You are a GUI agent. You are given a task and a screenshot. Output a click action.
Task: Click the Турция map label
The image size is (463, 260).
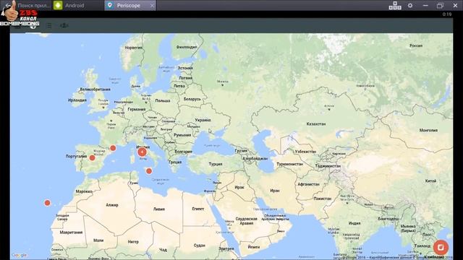(x=216, y=164)
